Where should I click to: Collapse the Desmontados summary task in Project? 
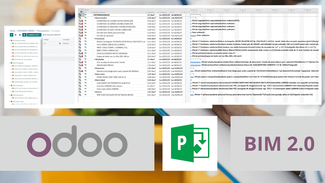tap(94, 18)
